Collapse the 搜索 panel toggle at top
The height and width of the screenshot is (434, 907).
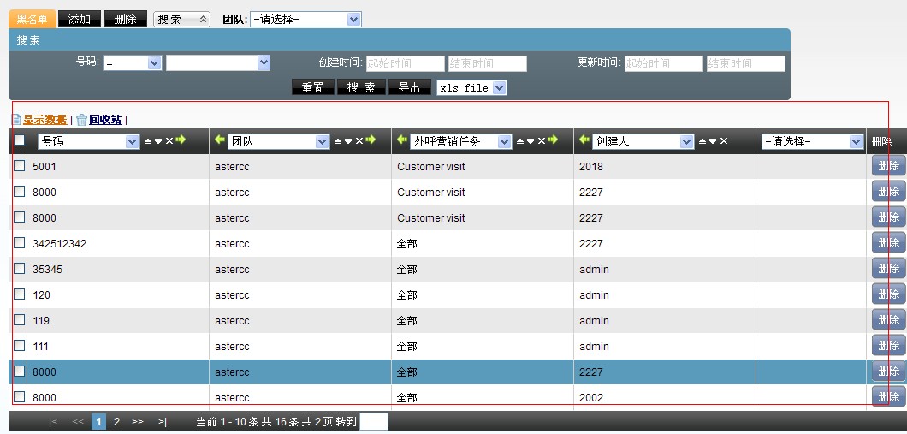[x=181, y=19]
